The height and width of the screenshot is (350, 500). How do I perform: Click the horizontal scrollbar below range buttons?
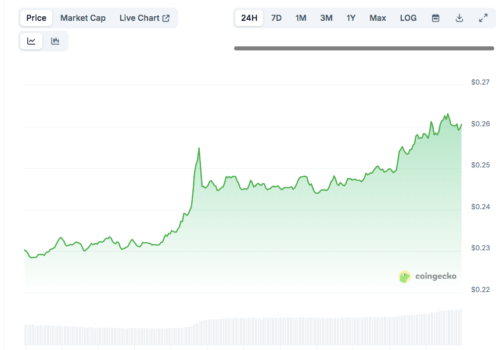click(364, 49)
